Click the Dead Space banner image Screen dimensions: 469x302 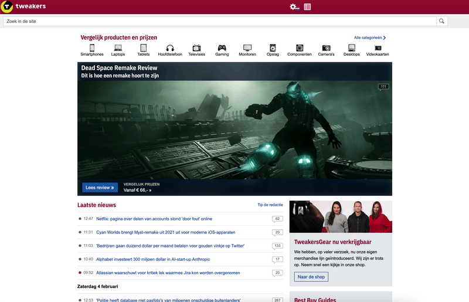click(235, 130)
